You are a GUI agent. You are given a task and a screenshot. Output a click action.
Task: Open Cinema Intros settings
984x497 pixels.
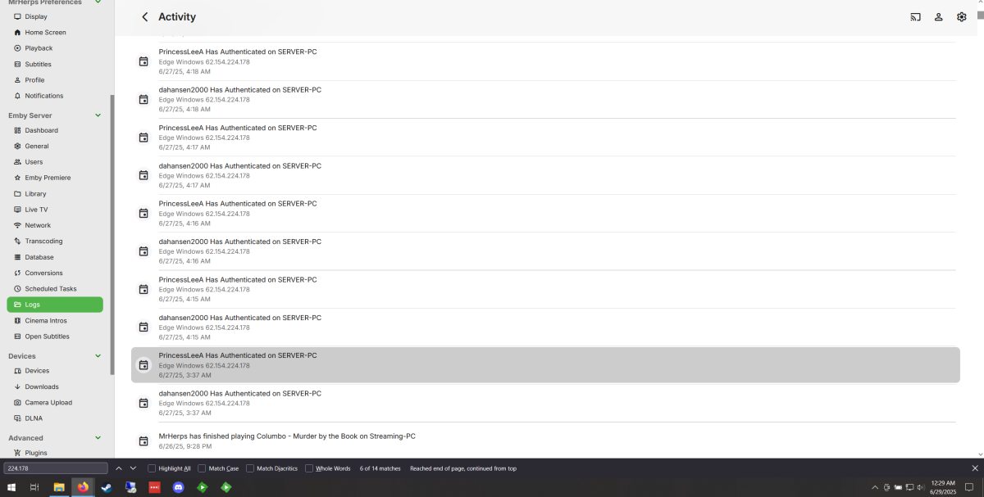(x=55, y=321)
